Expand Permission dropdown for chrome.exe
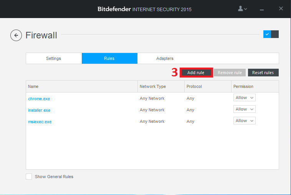This screenshot has height=195, width=291. 245,97
